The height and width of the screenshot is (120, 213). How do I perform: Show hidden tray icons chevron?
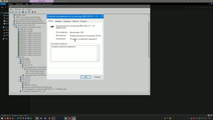coord(189,119)
